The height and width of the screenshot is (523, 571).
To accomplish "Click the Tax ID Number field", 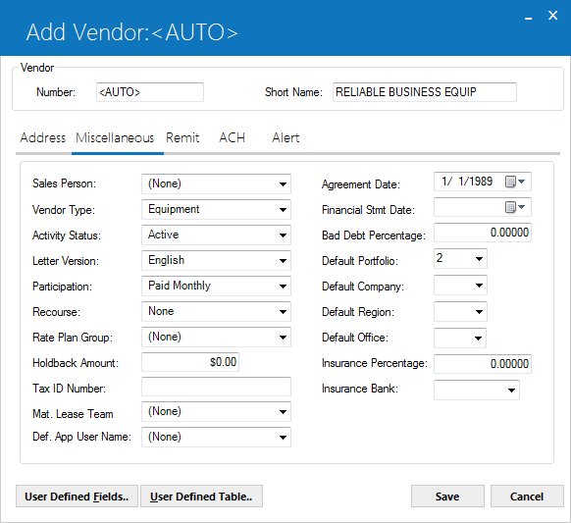I will pos(216,387).
